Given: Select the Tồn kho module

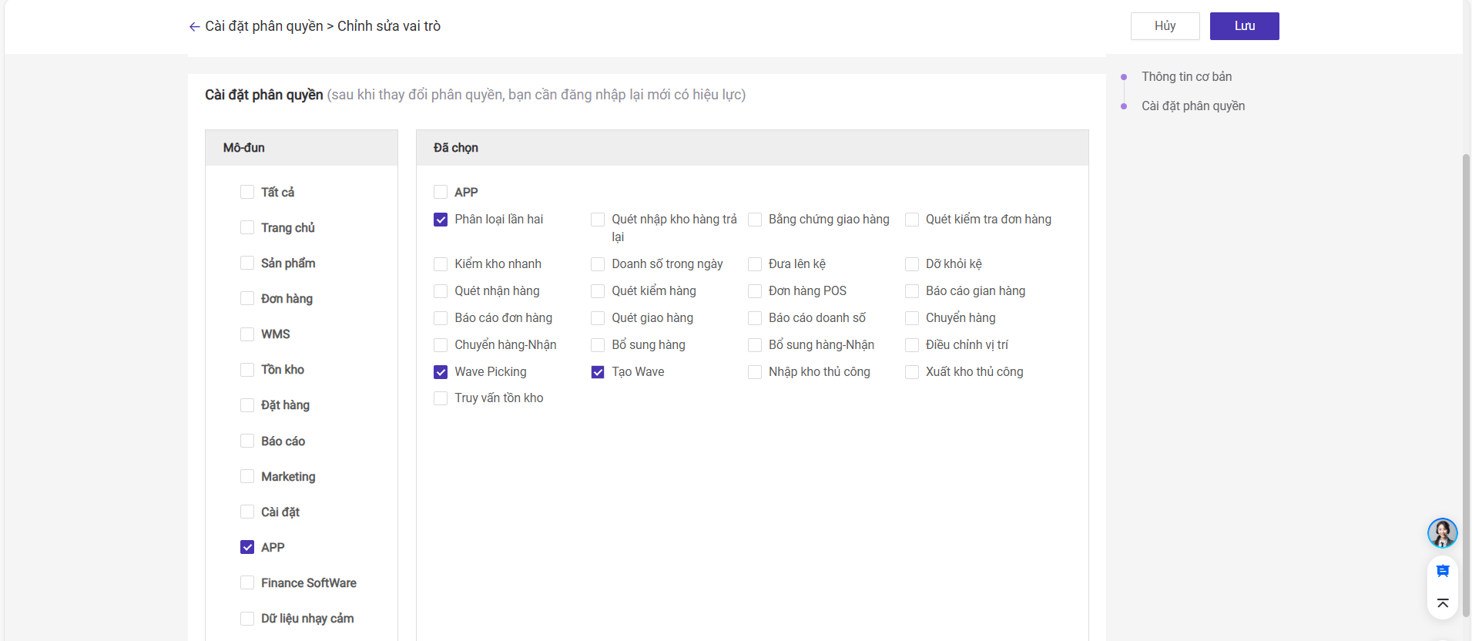Looking at the screenshot, I should (247, 370).
